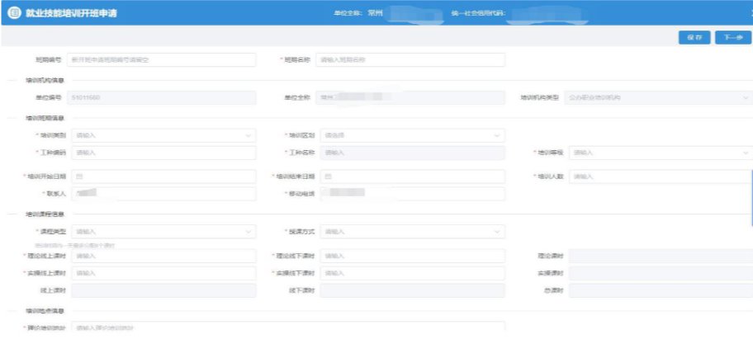This screenshot has height=339, width=753.
Task: Click the 理论培训地址 input field
Action: pyautogui.click(x=162, y=327)
